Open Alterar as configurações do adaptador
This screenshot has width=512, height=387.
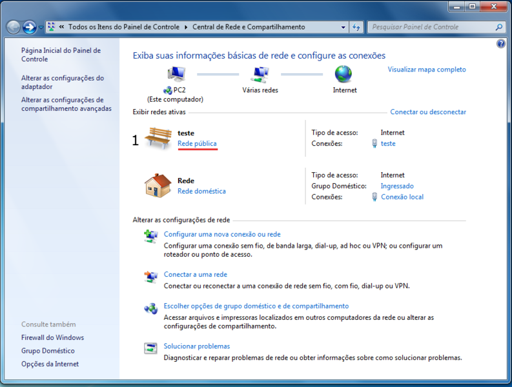pyautogui.click(x=63, y=82)
